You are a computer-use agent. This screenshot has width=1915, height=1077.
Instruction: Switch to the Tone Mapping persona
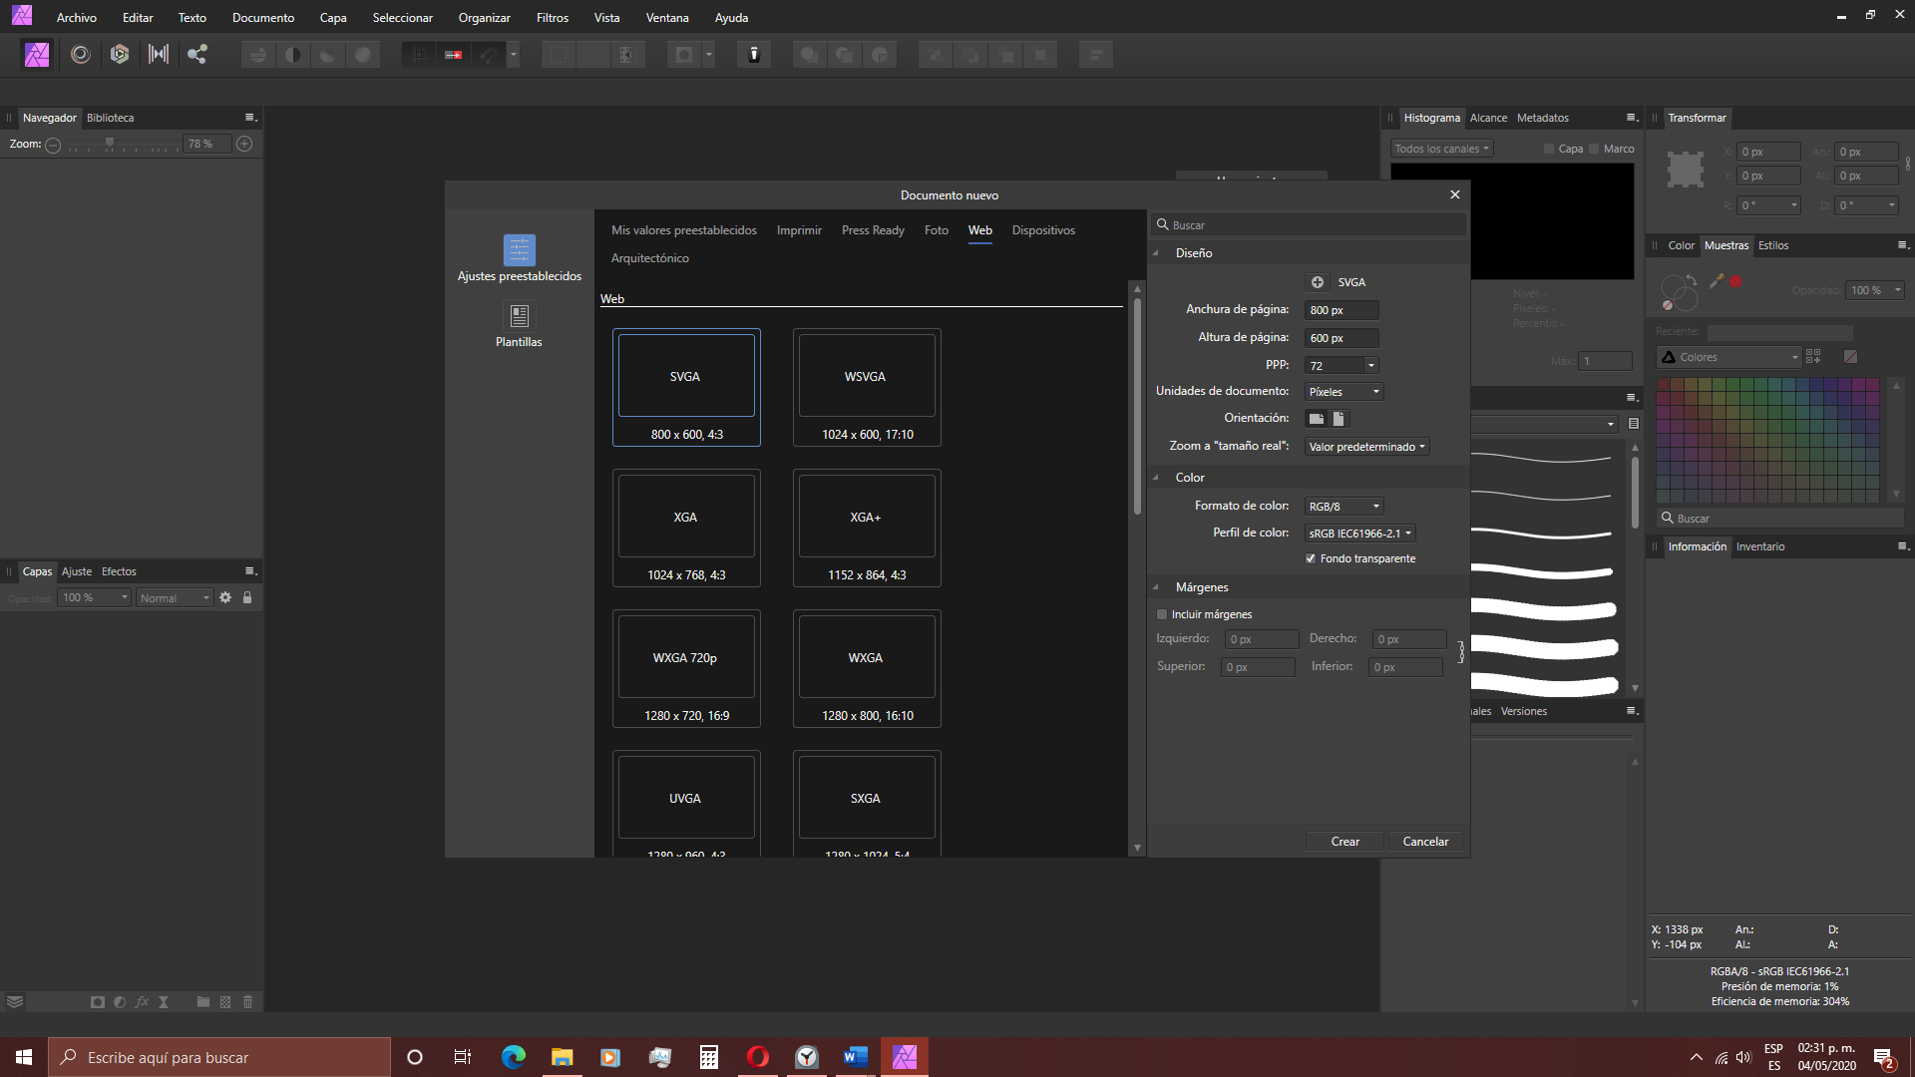point(159,55)
